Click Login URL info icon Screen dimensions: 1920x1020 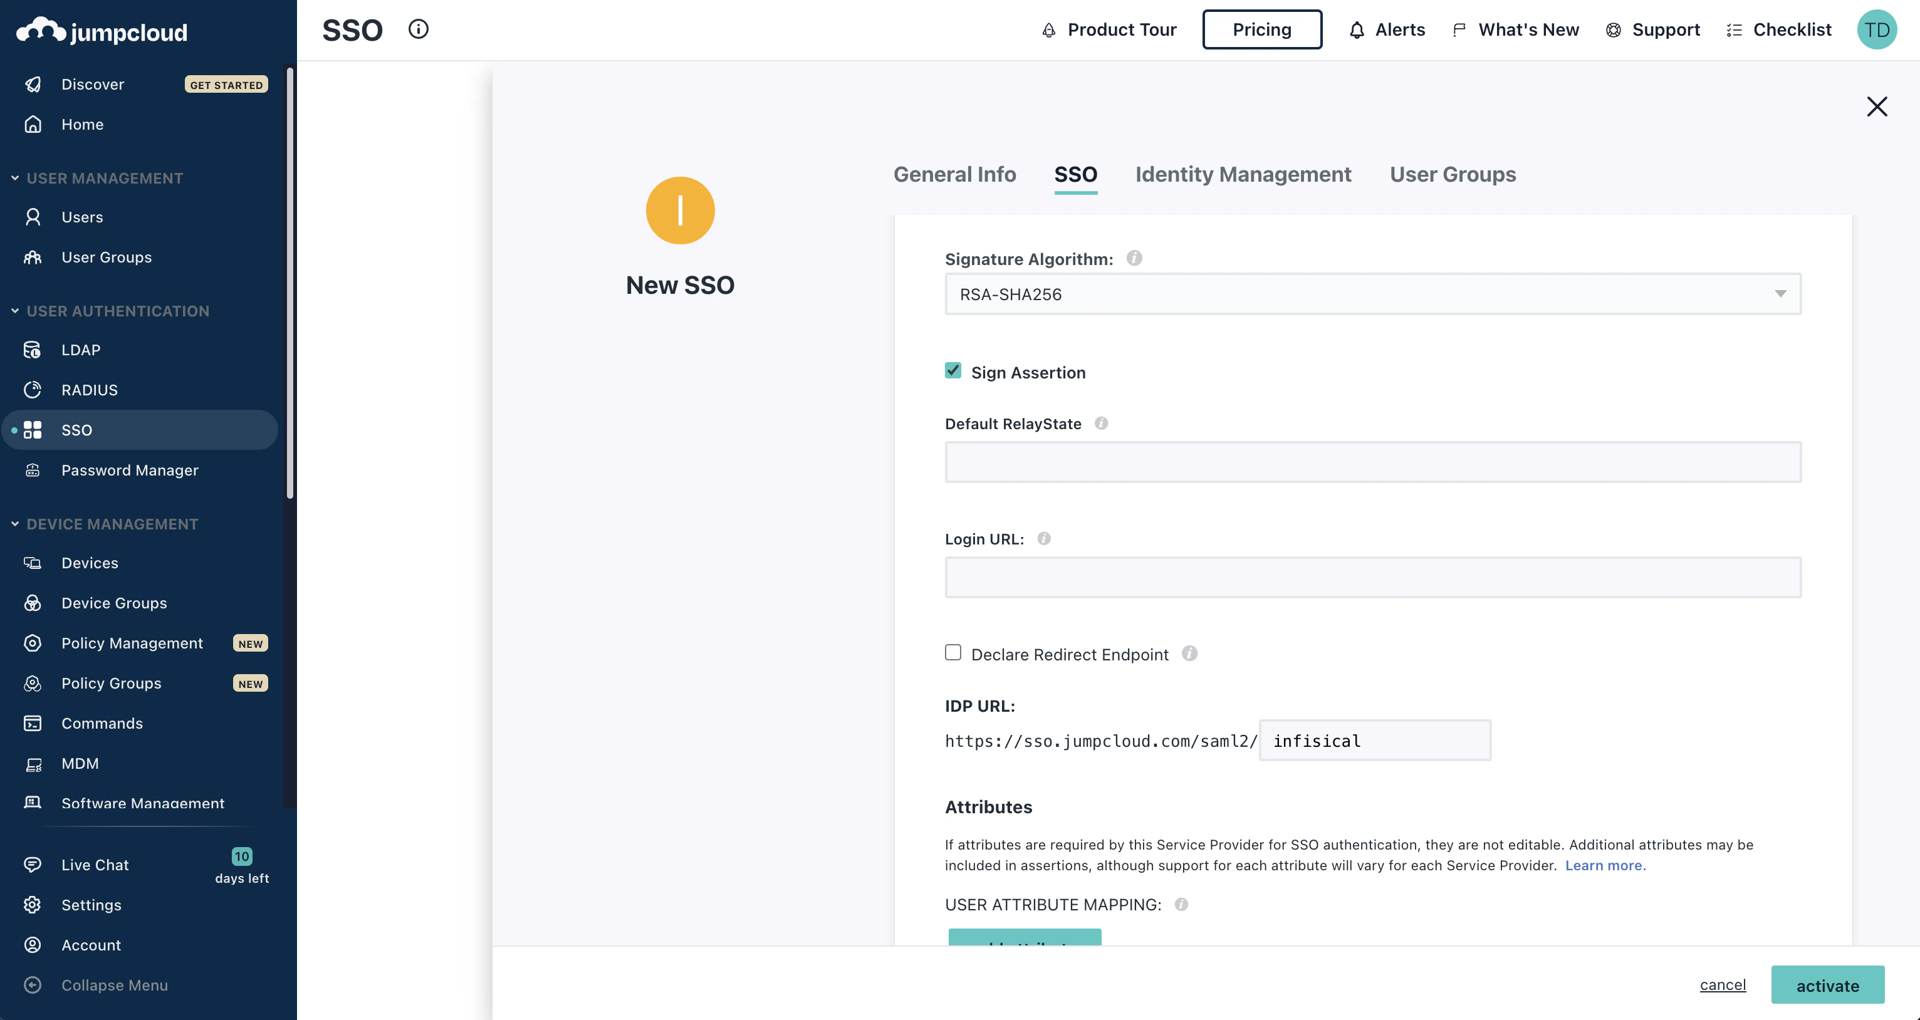pyautogui.click(x=1044, y=538)
